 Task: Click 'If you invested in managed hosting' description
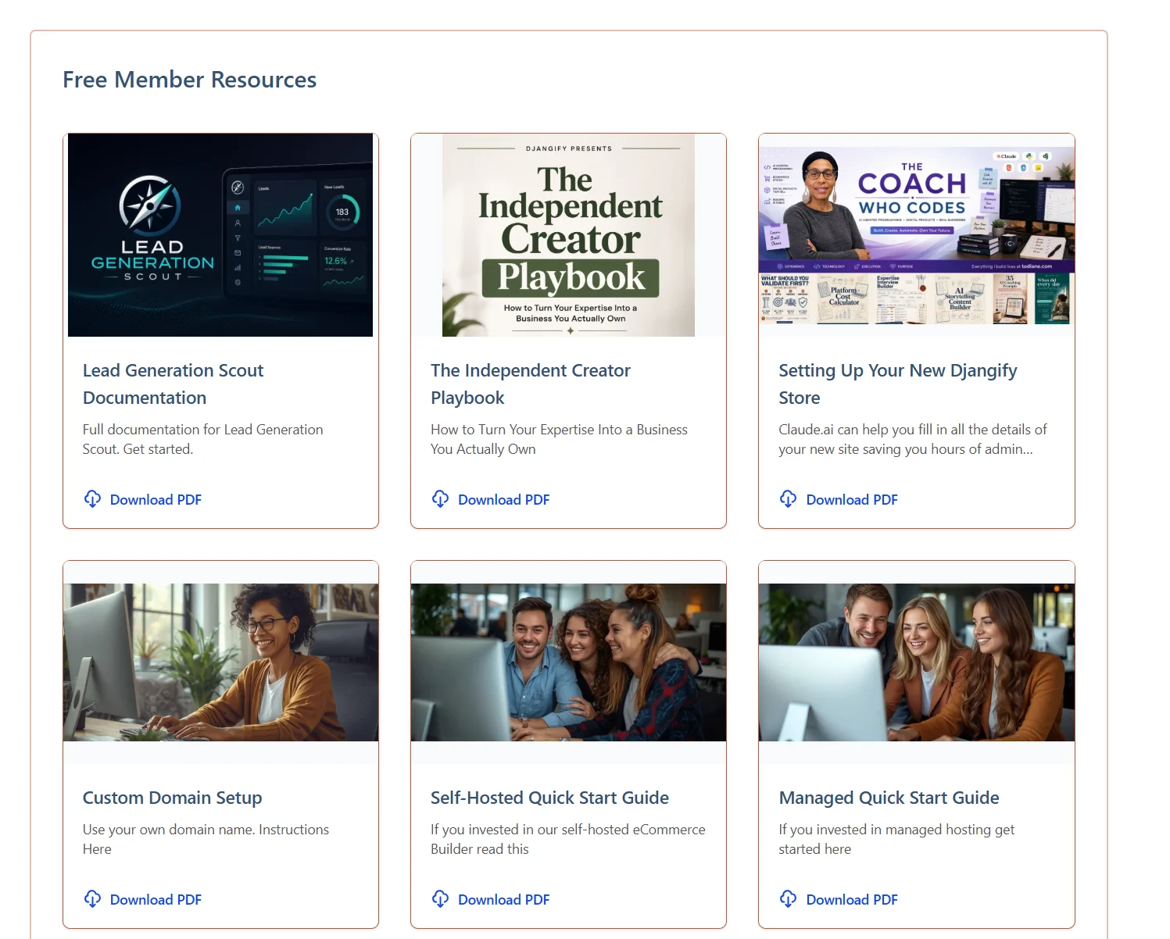[x=896, y=839]
